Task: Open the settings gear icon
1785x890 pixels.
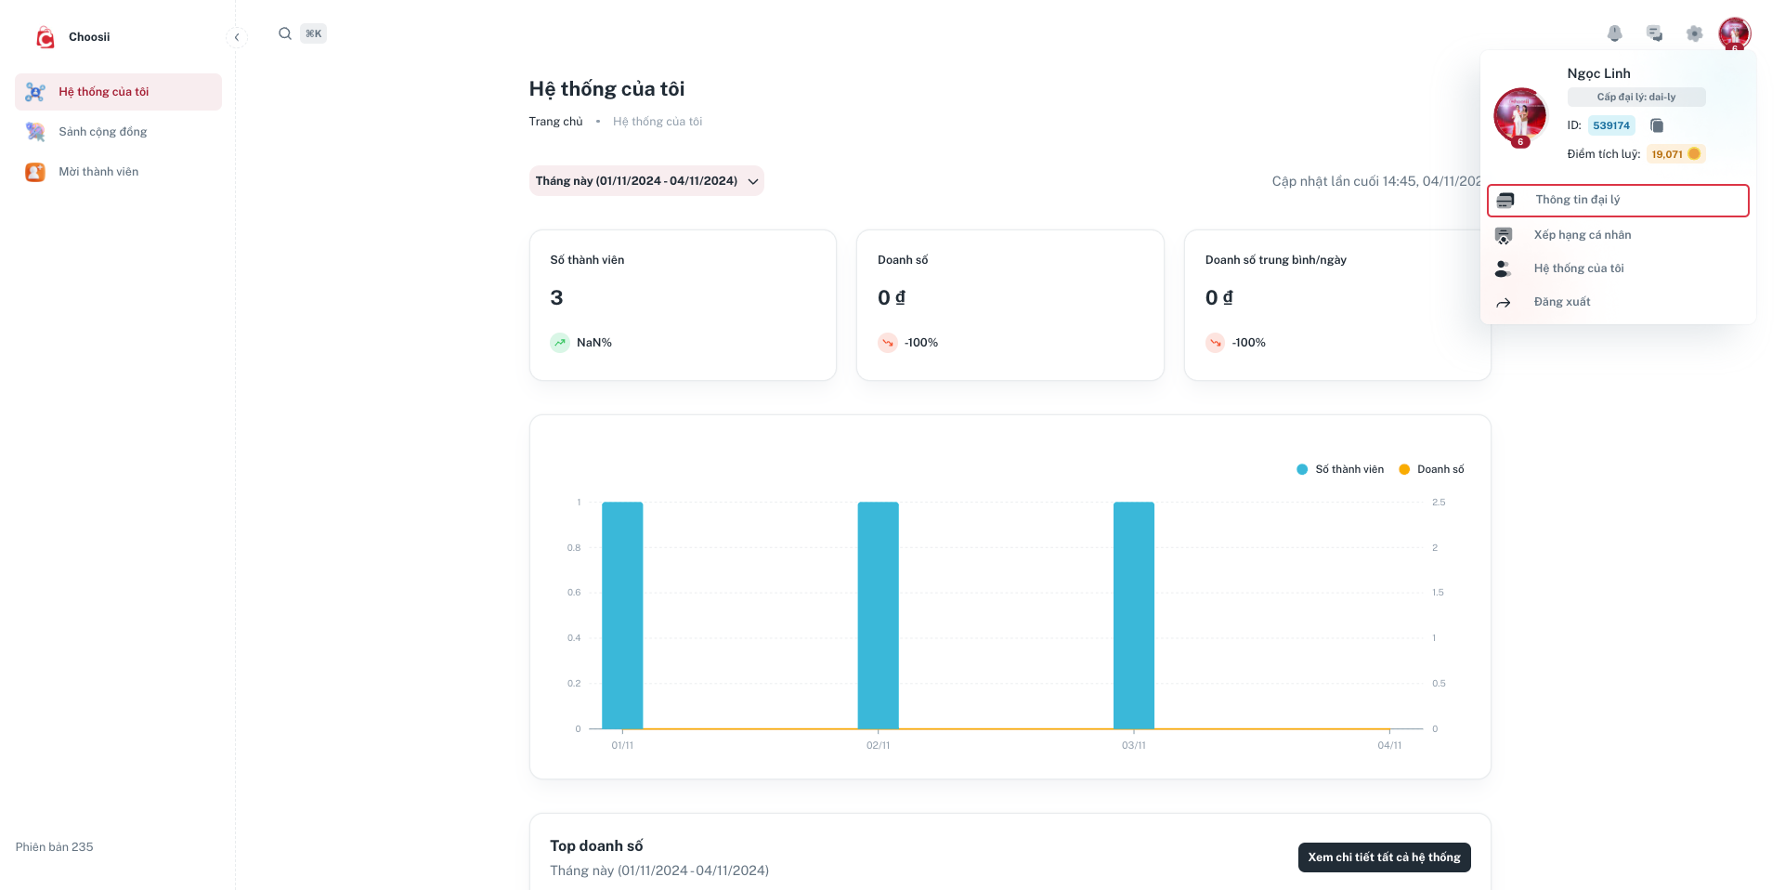Action: point(1694,33)
